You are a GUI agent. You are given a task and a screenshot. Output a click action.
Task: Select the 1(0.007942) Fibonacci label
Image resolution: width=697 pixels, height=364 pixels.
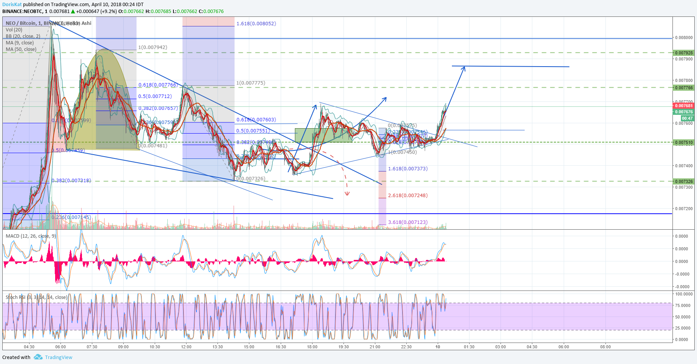(x=152, y=47)
